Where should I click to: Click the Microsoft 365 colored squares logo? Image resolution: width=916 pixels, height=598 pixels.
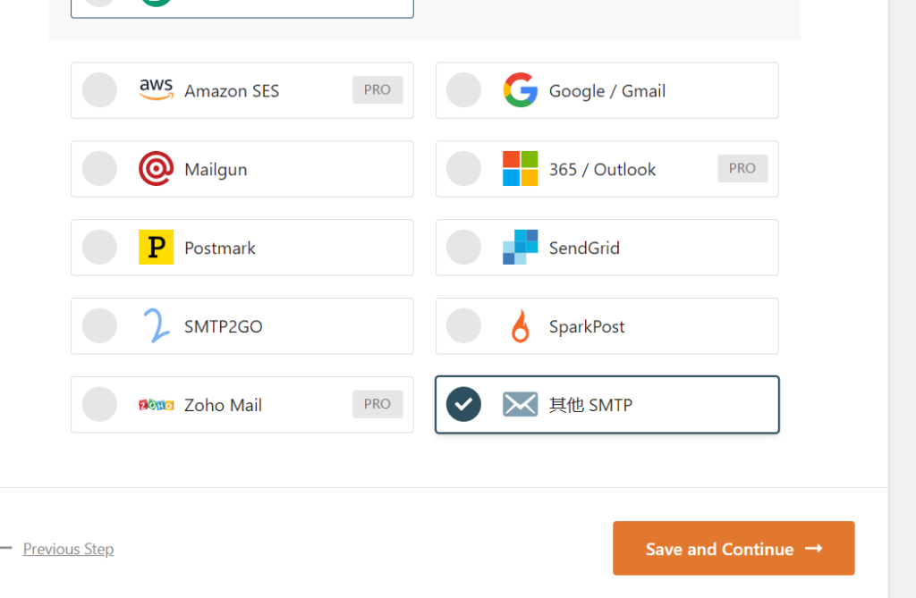coord(520,169)
